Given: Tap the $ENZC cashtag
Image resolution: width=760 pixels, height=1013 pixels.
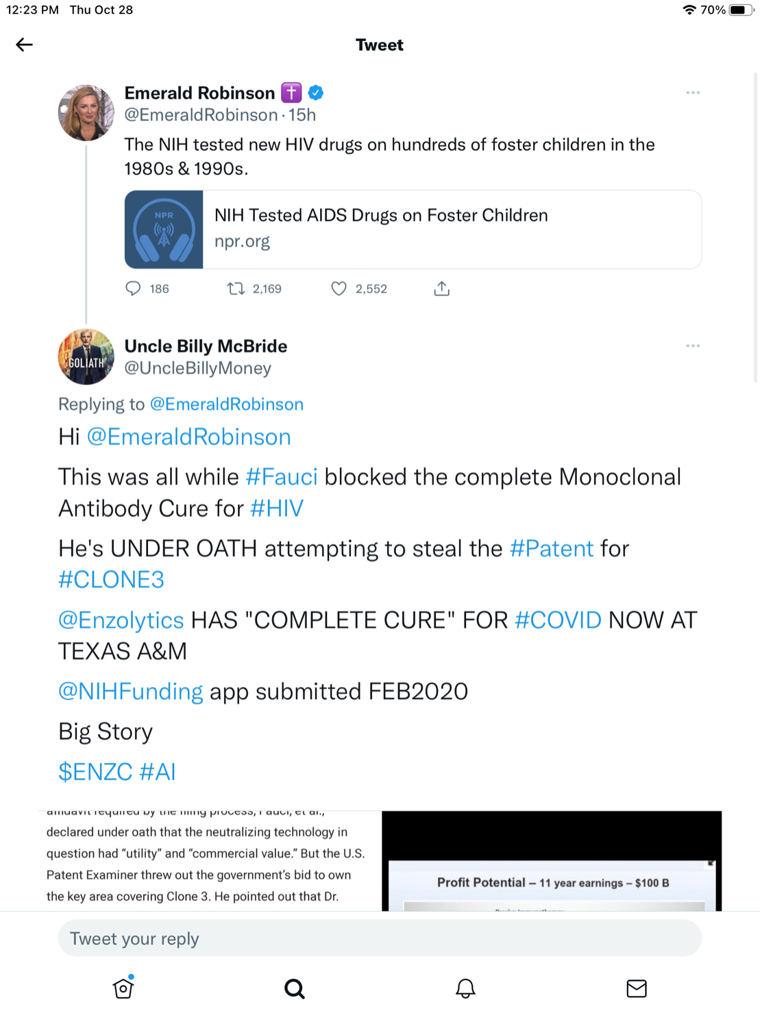Looking at the screenshot, I should point(95,772).
